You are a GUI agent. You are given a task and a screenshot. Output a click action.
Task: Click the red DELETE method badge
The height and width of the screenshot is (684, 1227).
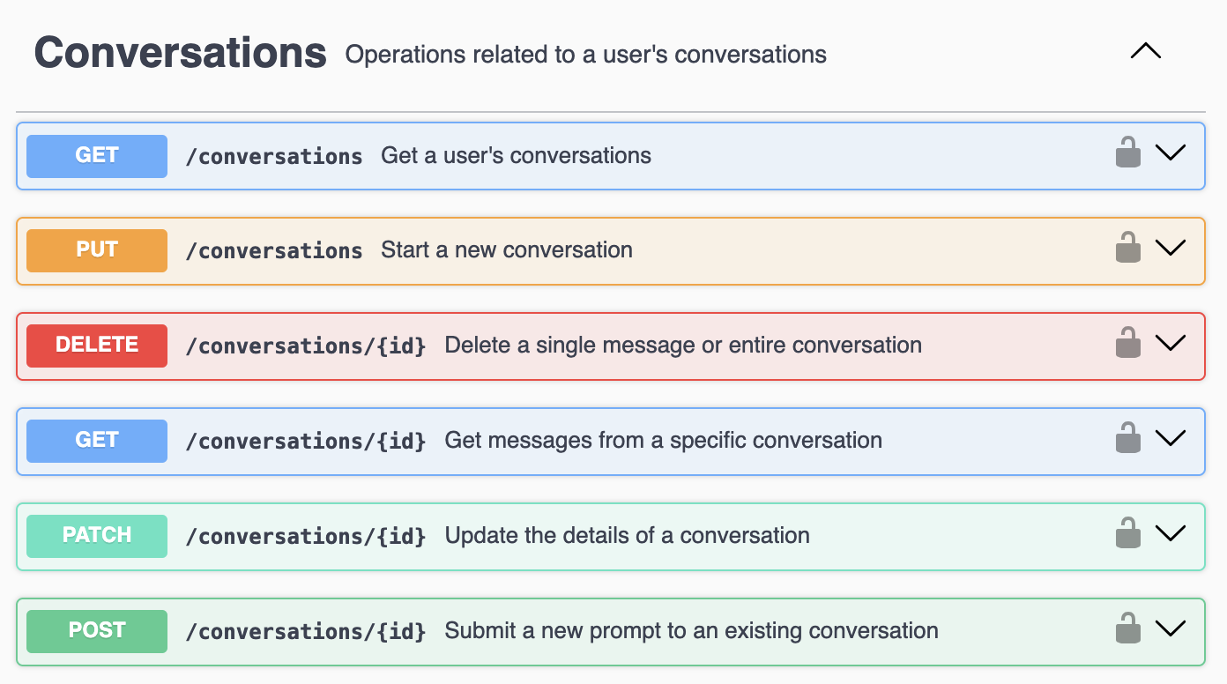coord(97,346)
